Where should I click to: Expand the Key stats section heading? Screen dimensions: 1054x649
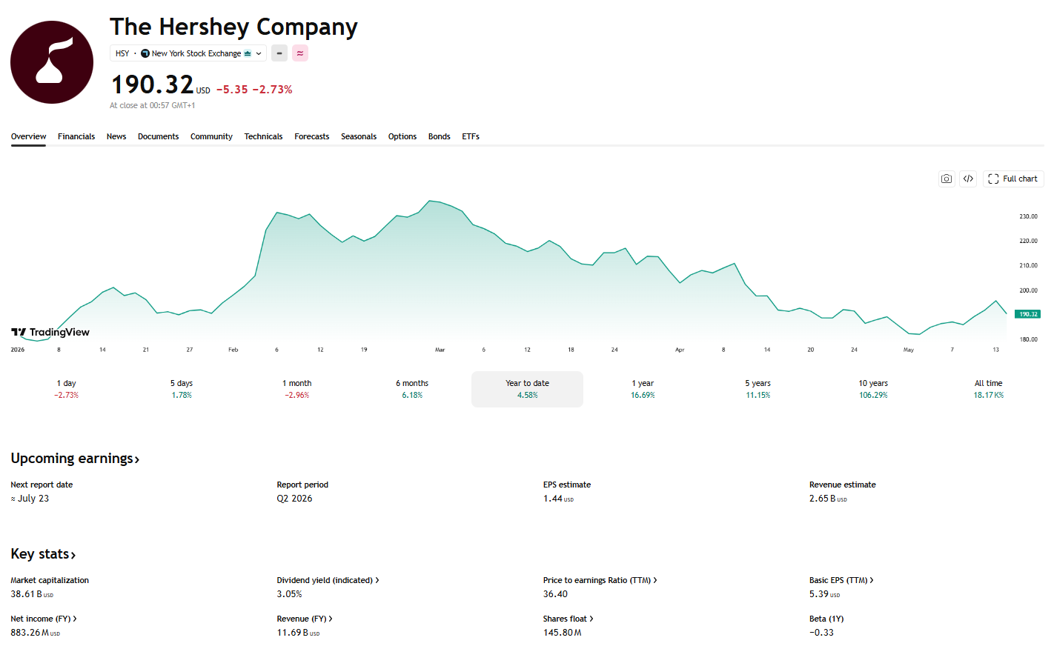tap(43, 554)
